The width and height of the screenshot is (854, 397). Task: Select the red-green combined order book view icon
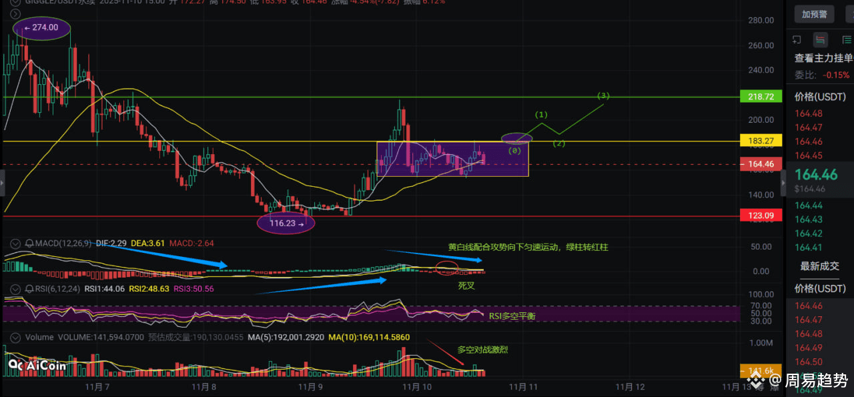coord(821,39)
